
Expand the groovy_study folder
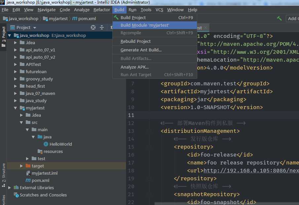click(16, 79)
